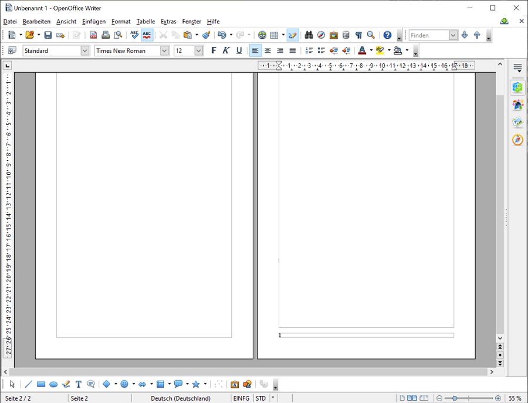This screenshot has height=403, width=528.
Task: Open sidebar Properties deck icon
Action: coord(517,87)
